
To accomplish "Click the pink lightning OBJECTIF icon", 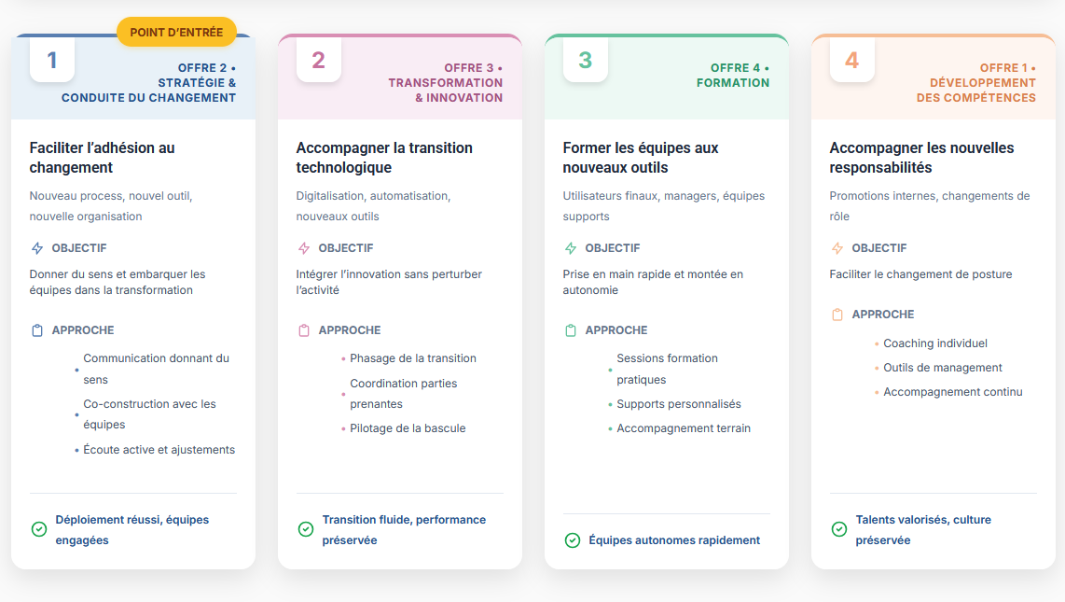I will [x=304, y=248].
